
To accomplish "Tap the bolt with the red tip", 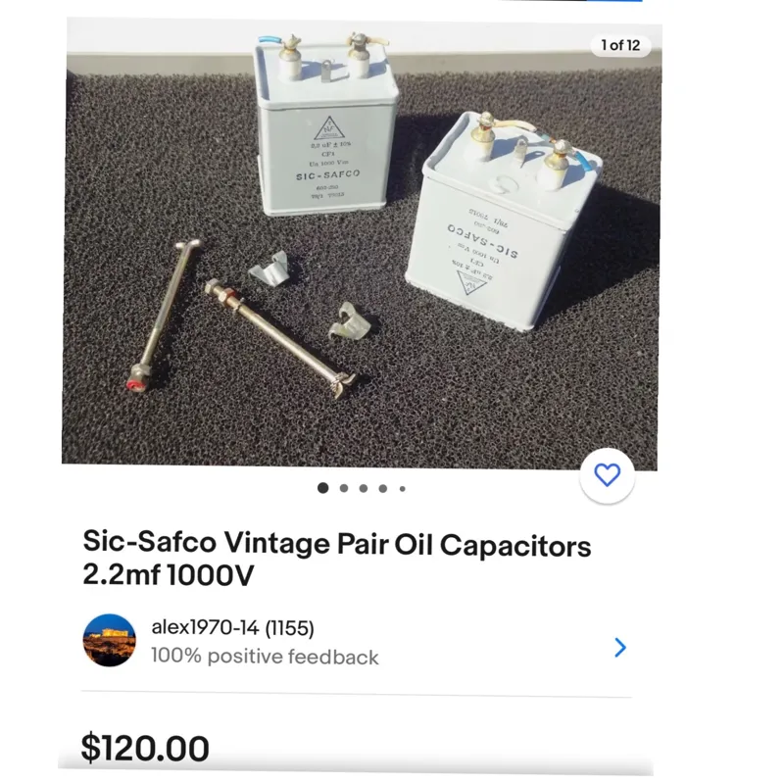I will 165,314.
